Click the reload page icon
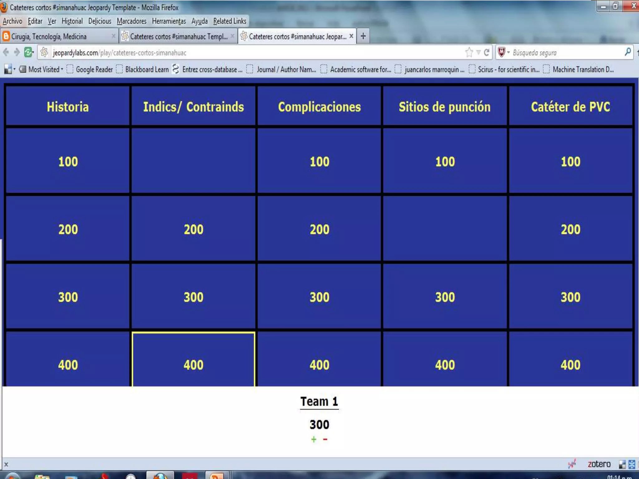The height and width of the screenshot is (479, 639). [486, 52]
